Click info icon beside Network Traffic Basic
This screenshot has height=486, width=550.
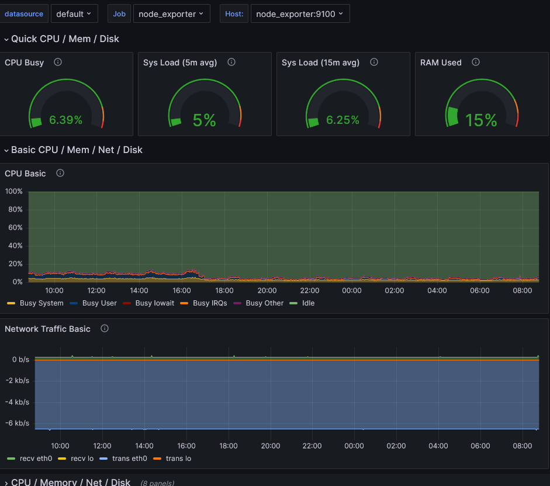point(105,329)
